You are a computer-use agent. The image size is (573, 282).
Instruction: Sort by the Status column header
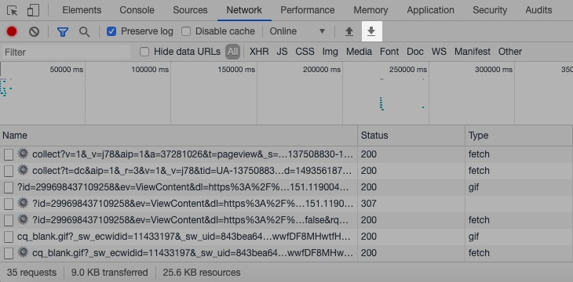411,136
